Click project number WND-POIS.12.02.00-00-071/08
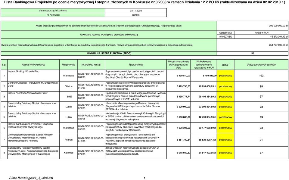The width and height of the screenshot is (289, 180). point(91,153)
